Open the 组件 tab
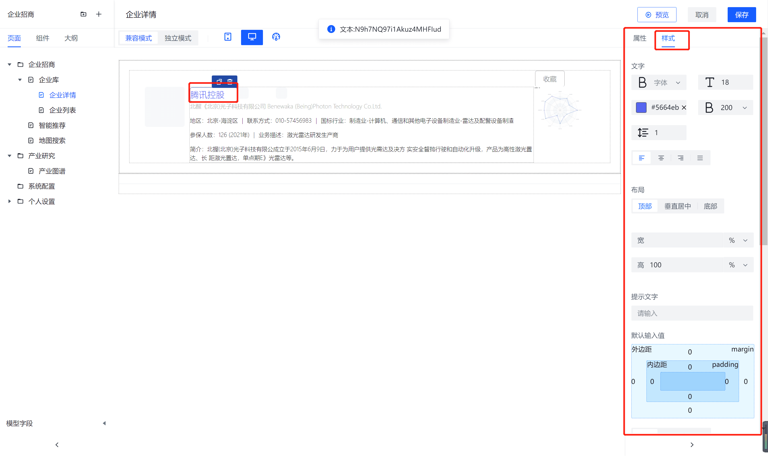The image size is (768, 456). coord(42,38)
